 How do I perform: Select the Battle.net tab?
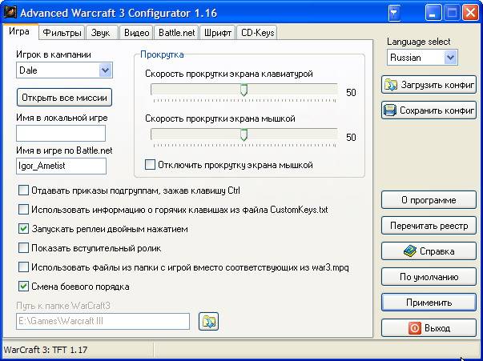click(x=176, y=33)
